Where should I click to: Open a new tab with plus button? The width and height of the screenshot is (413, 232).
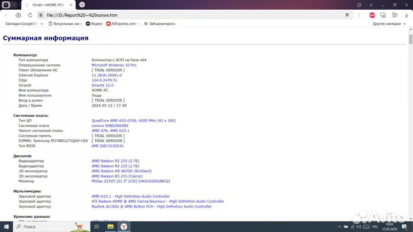coord(82,5)
